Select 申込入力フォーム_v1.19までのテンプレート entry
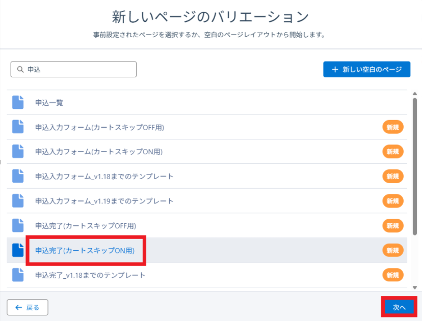Screen dimensions: 422x321 (x=104, y=201)
